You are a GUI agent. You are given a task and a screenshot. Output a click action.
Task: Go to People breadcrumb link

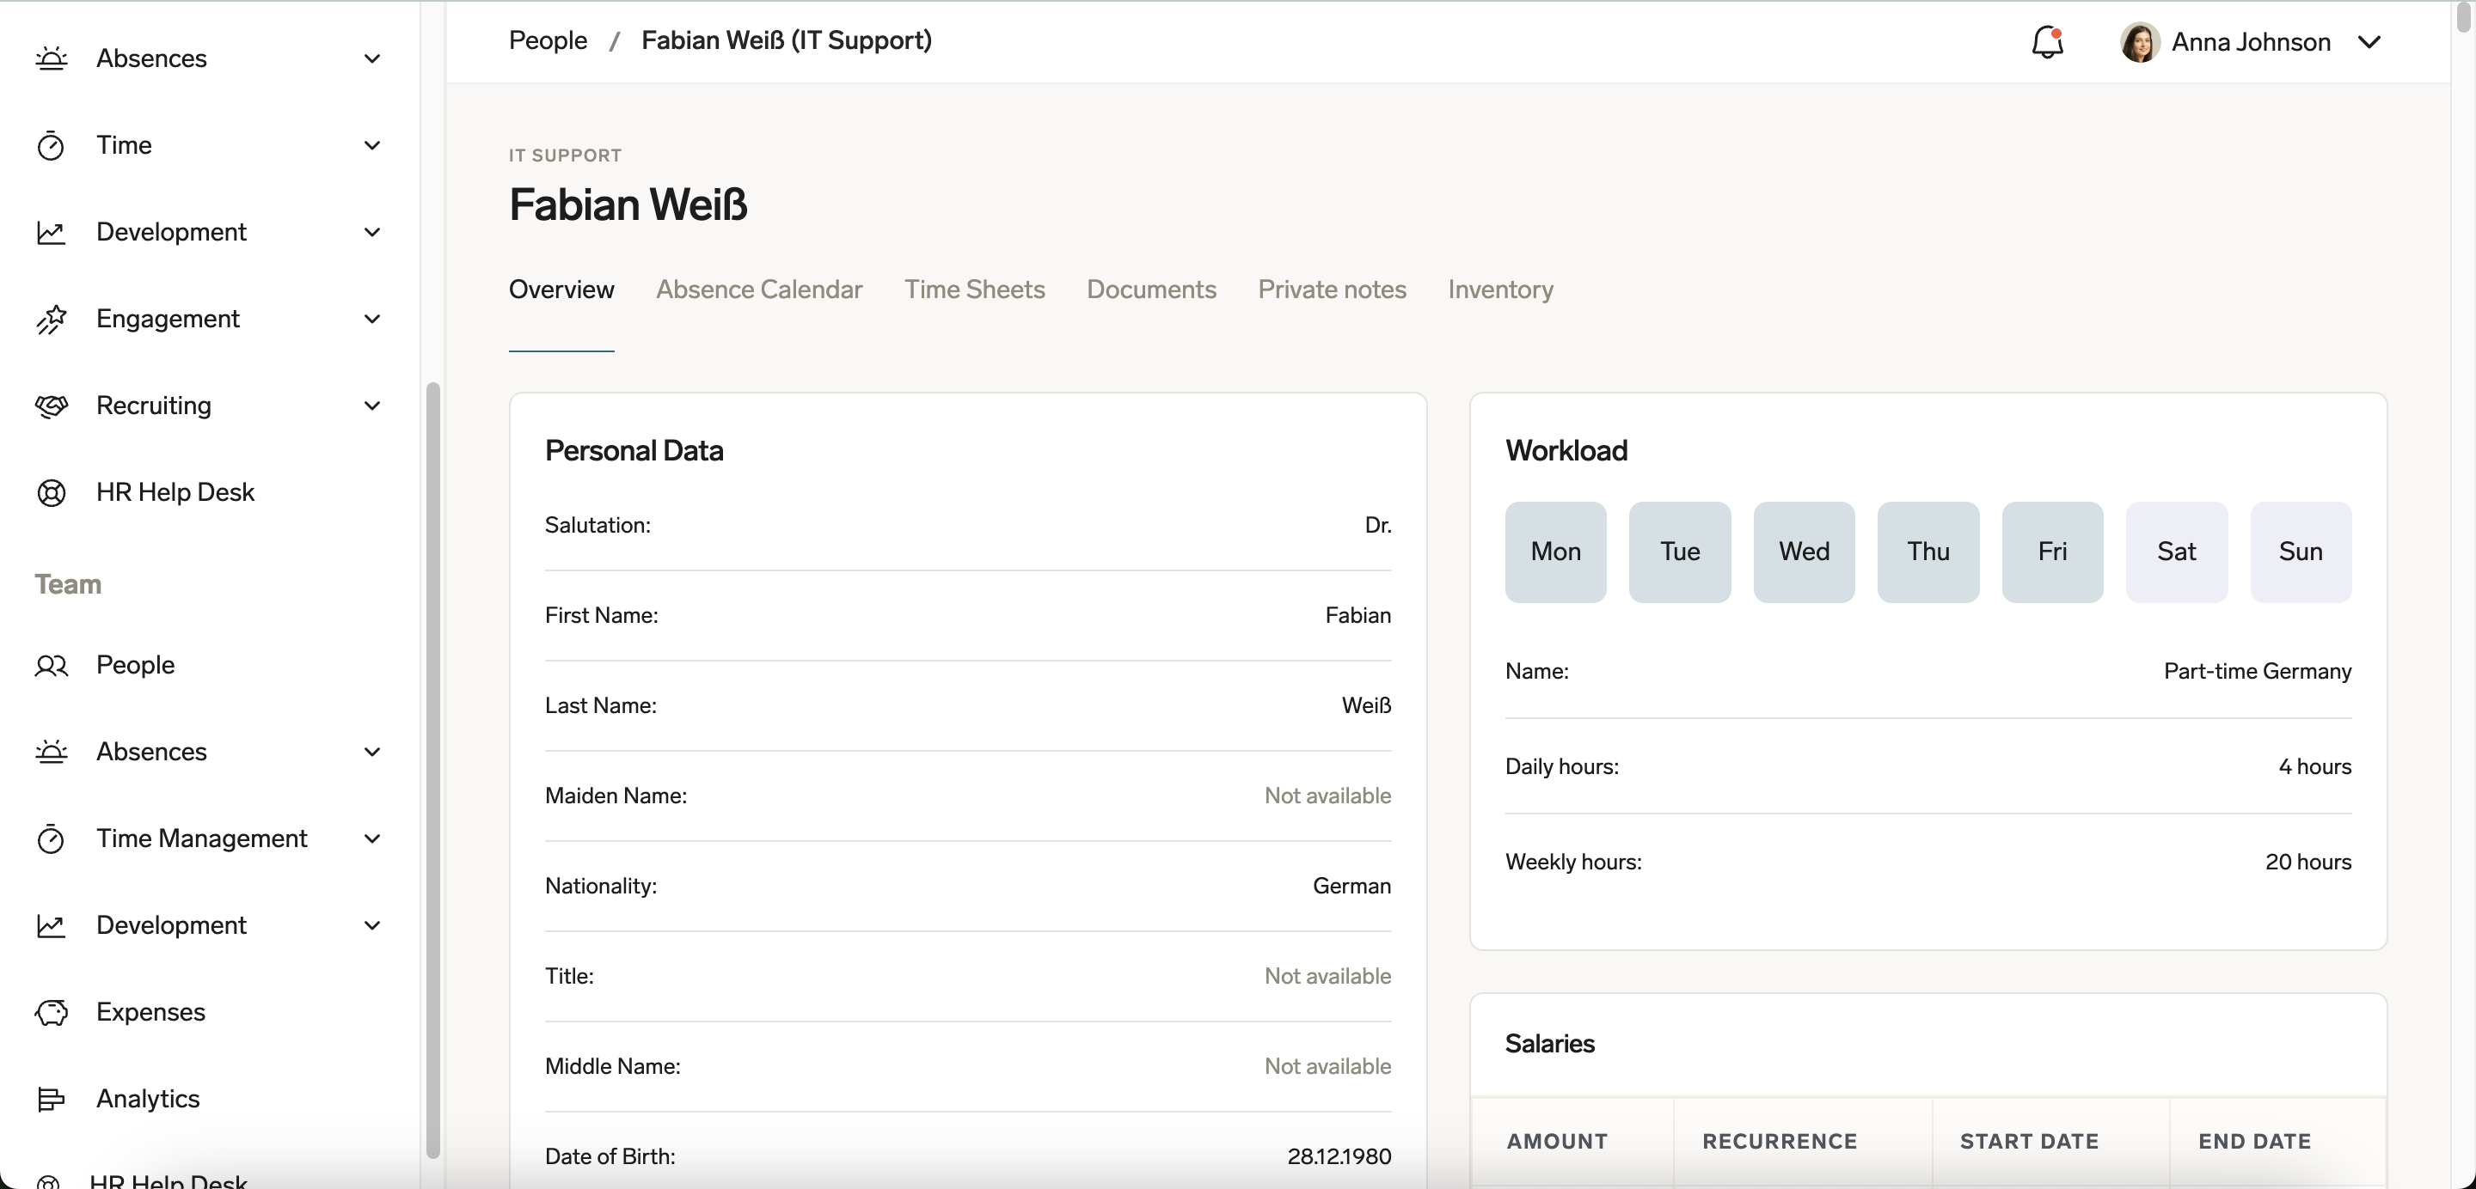[547, 40]
